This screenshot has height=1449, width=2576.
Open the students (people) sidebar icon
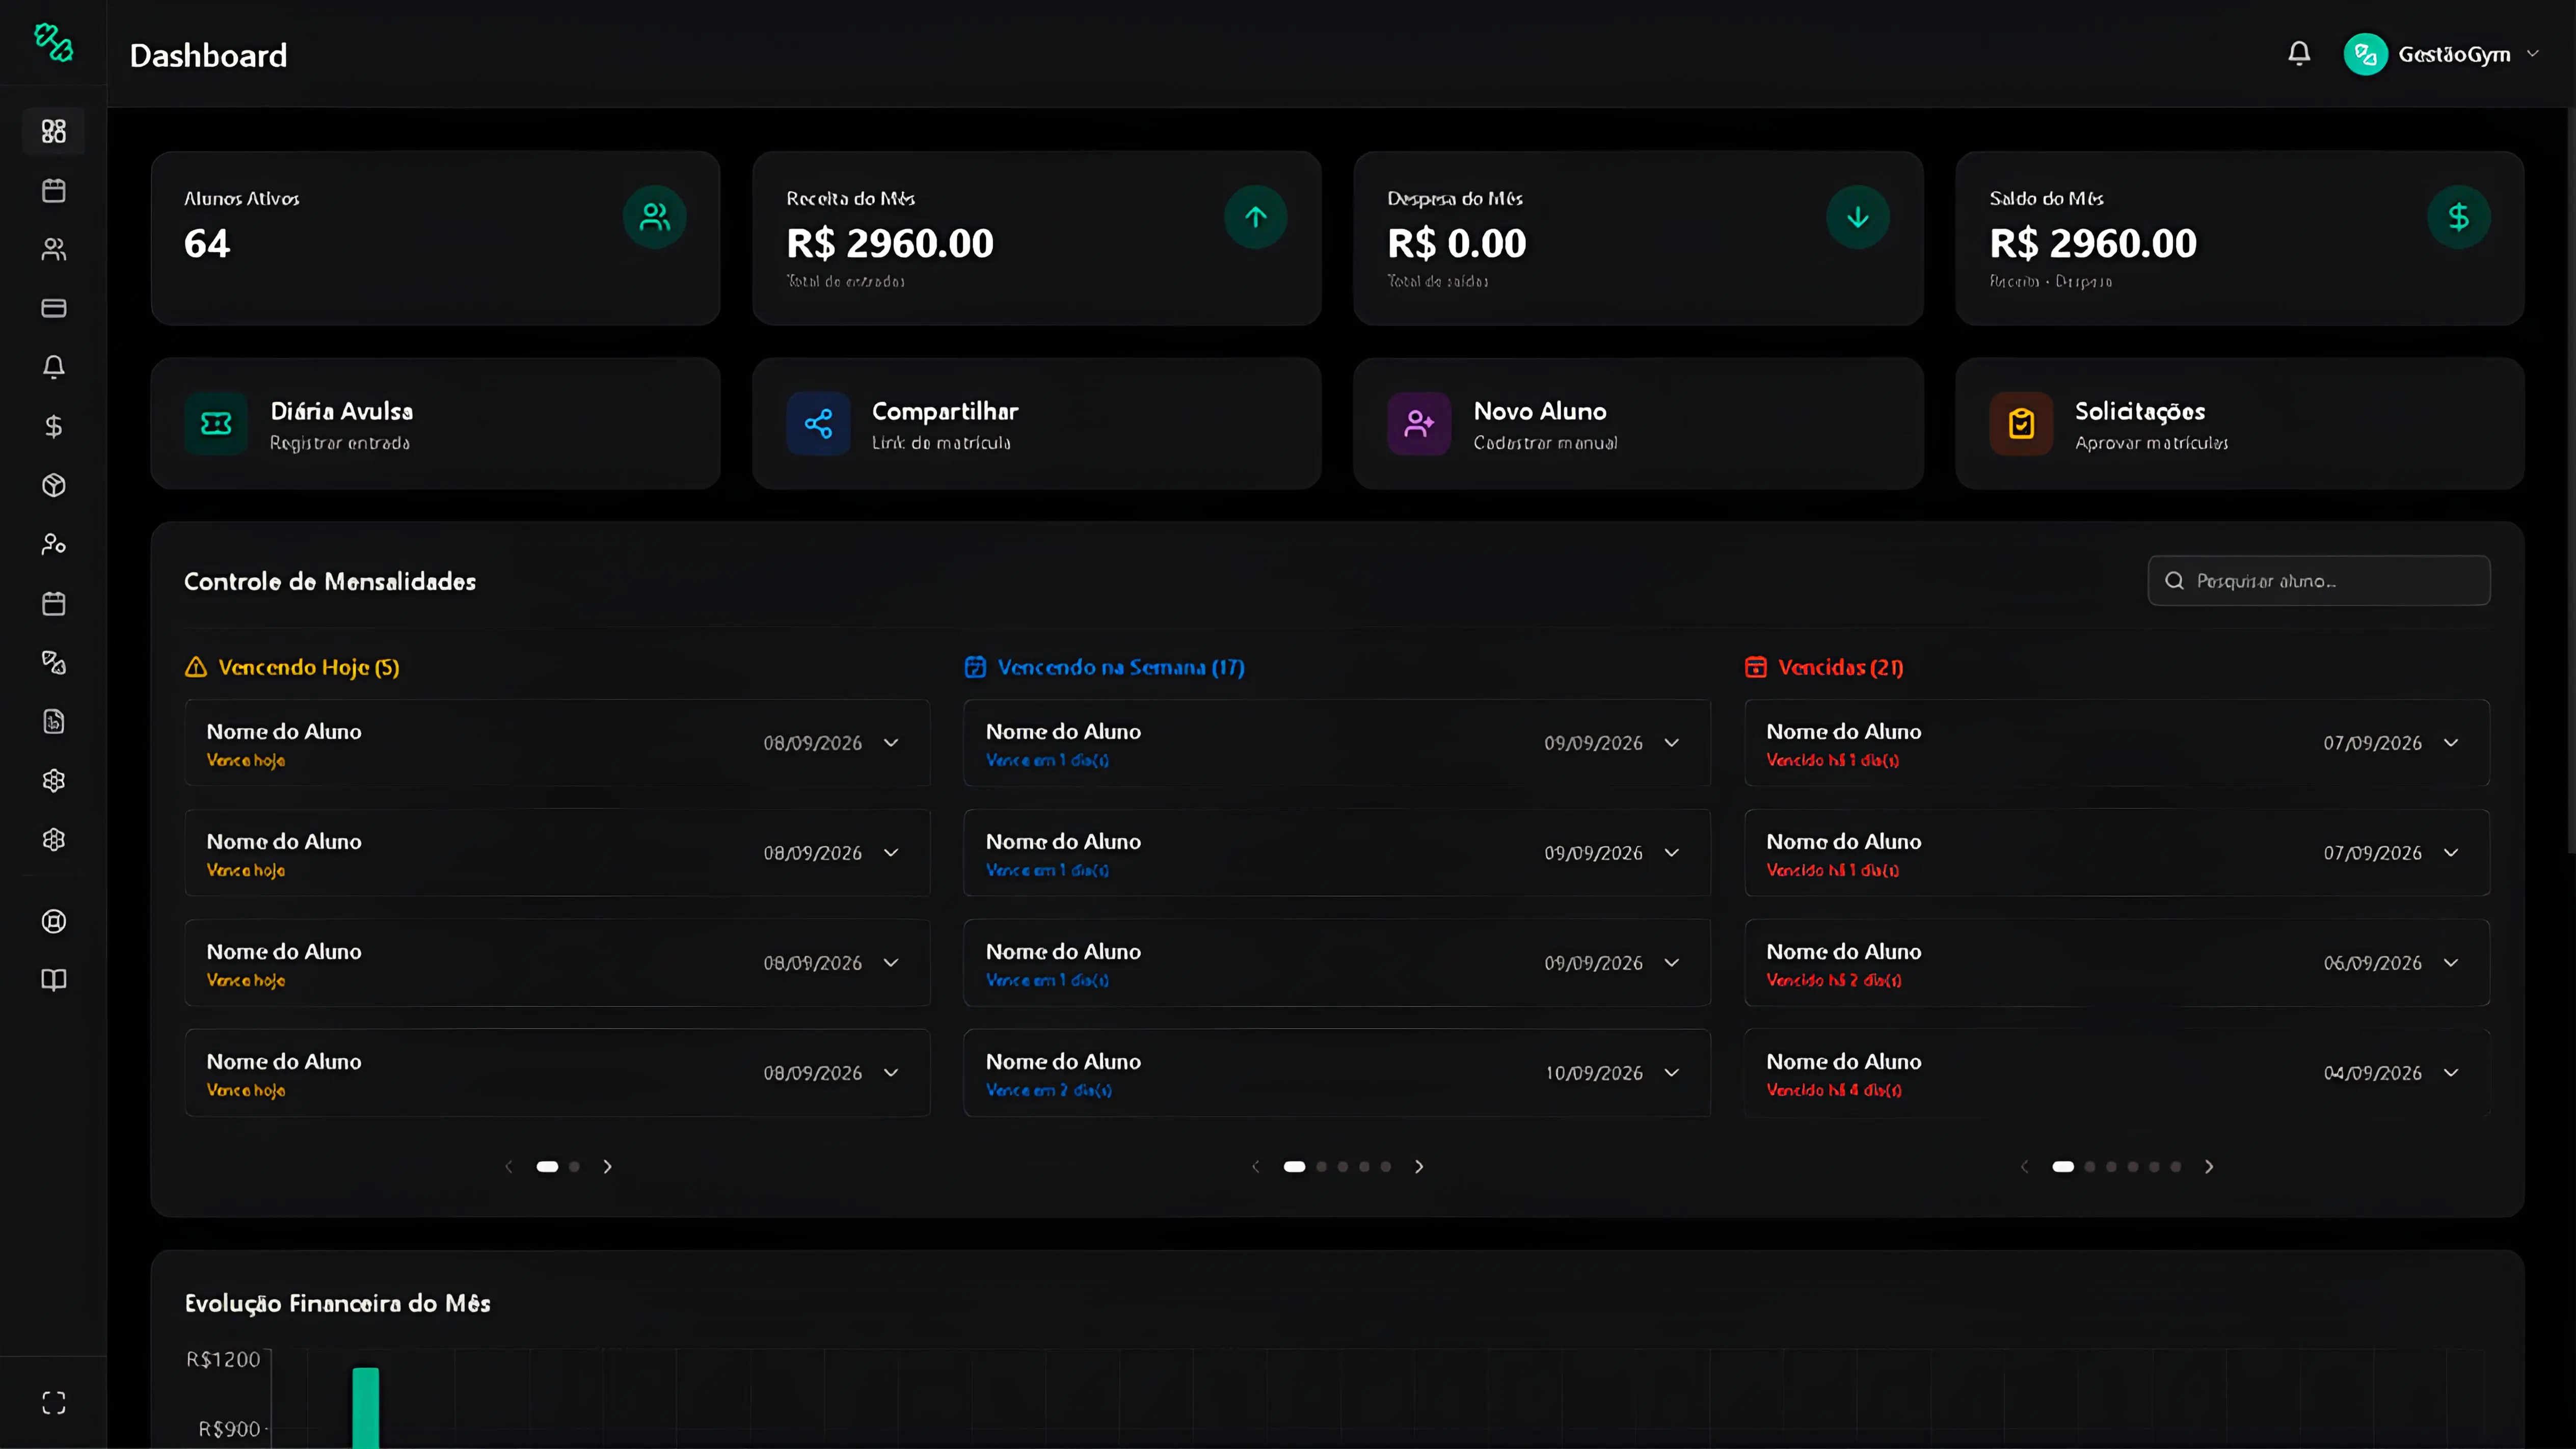click(54, 249)
